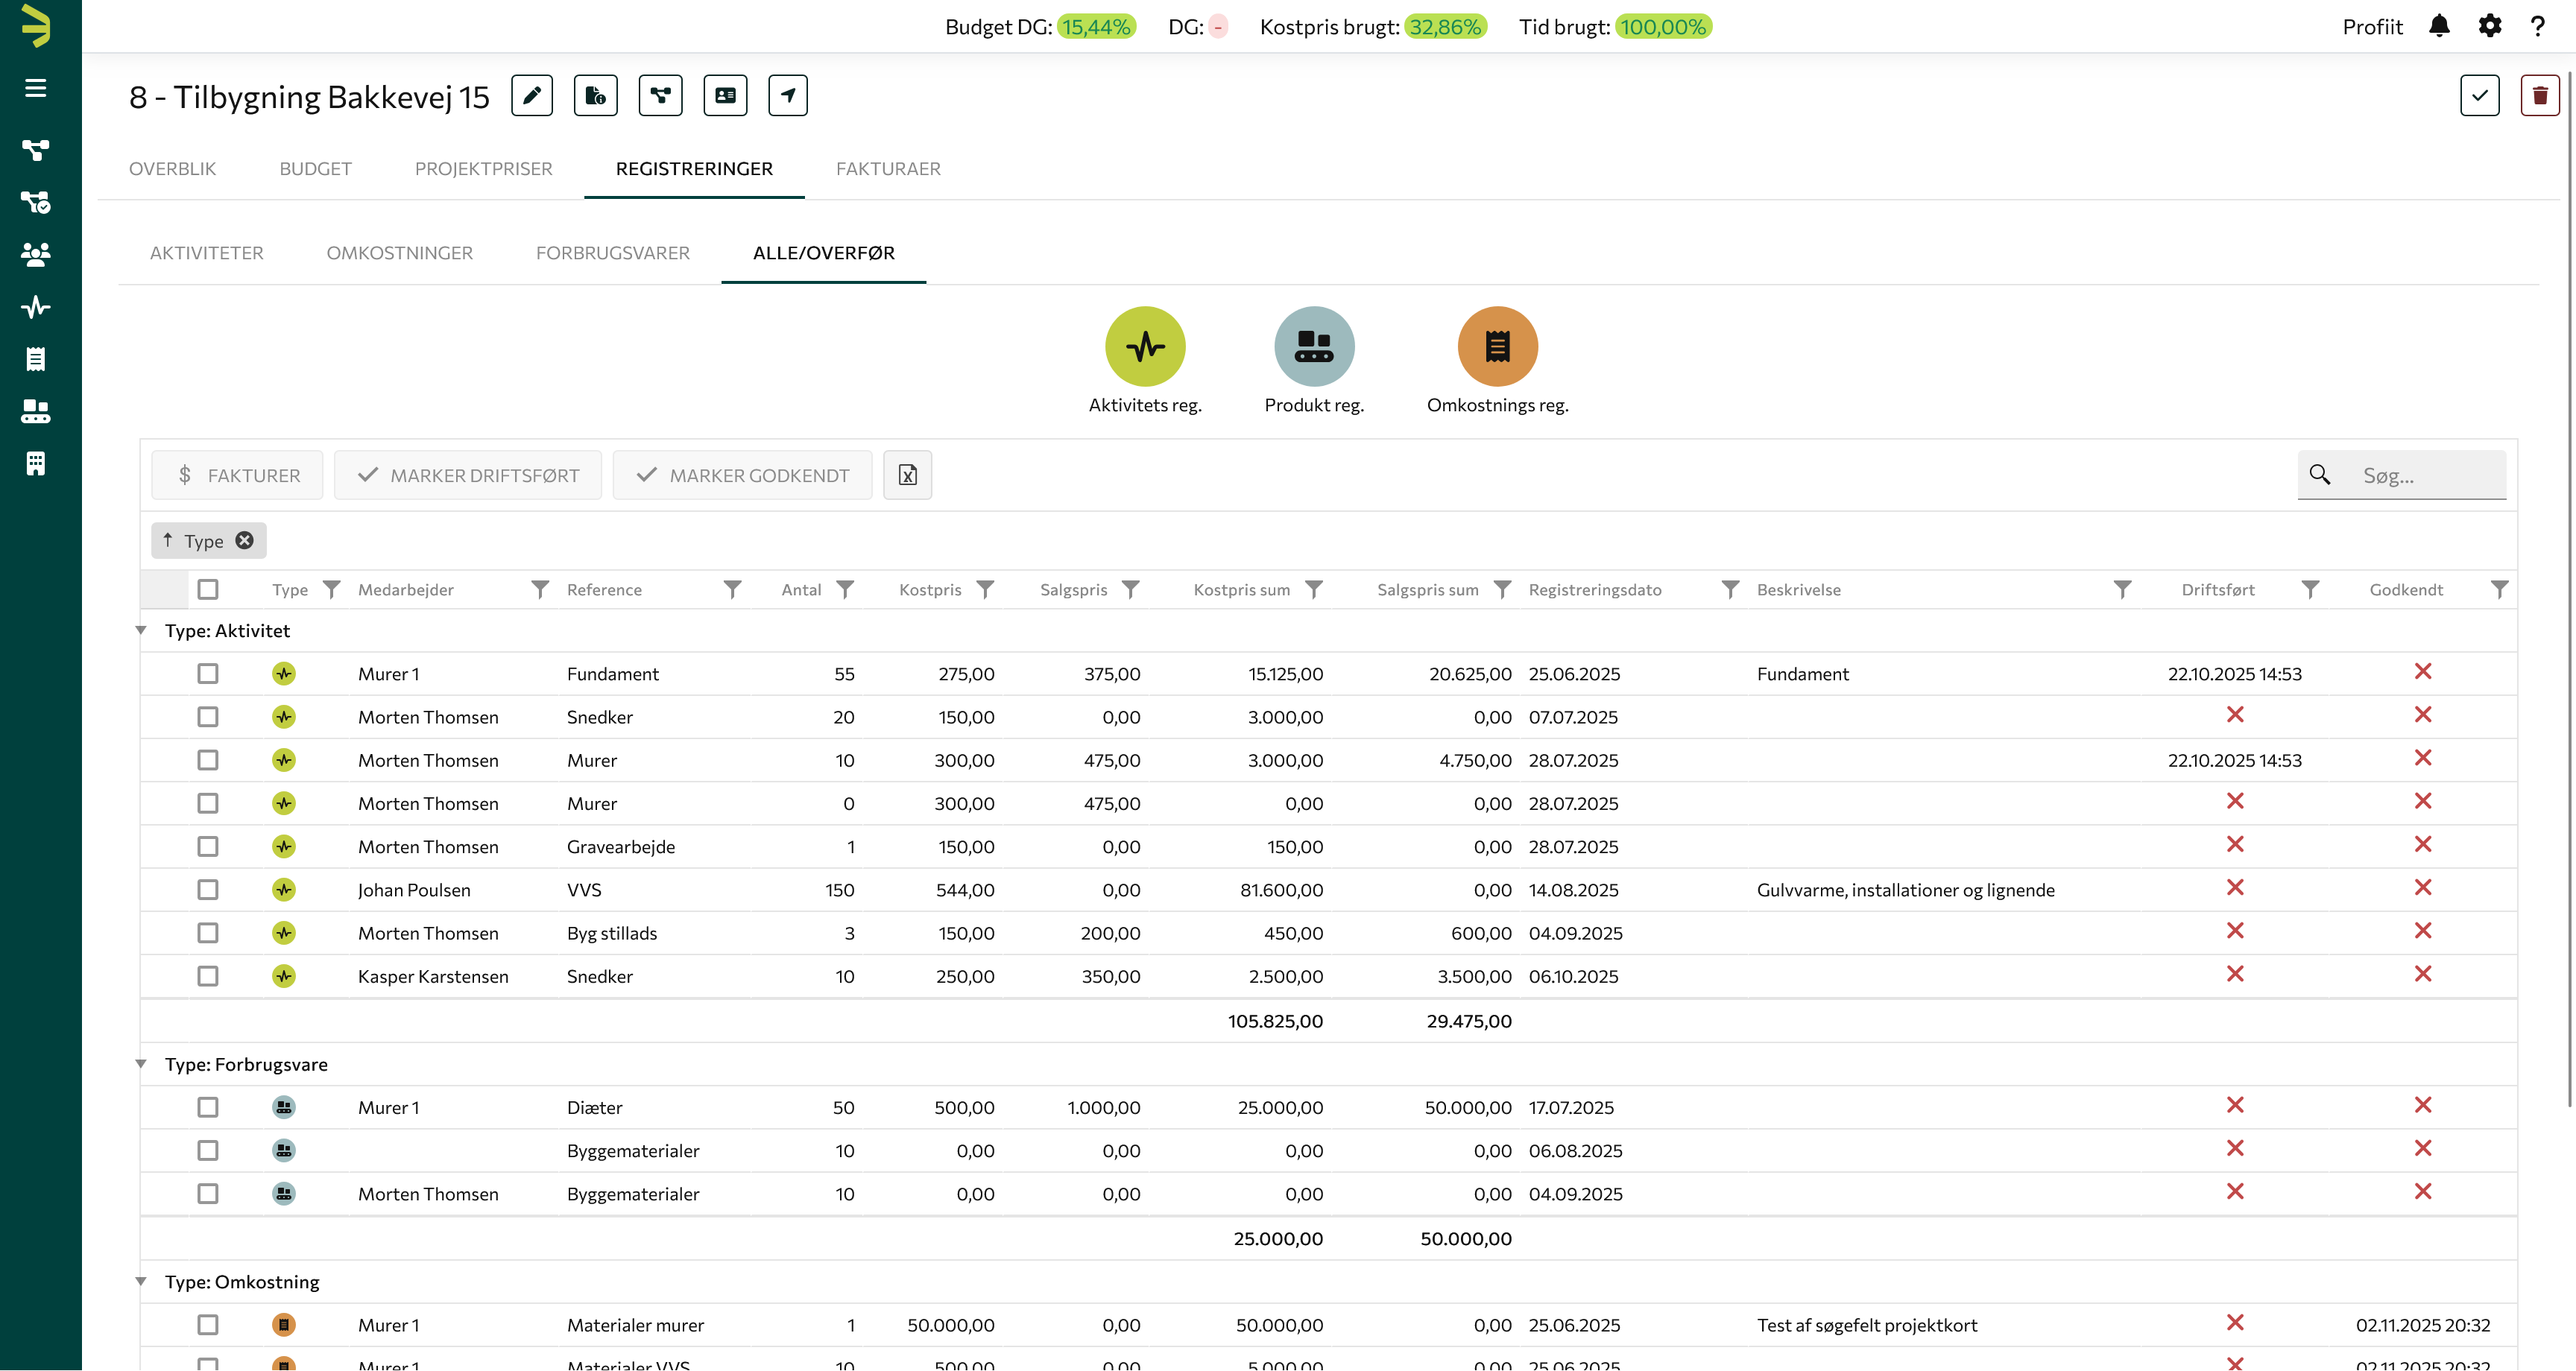This screenshot has height=1371, width=2576.
Task: Check the Johan Poulsen VVS row checkbox
Action: pos(208,890)
